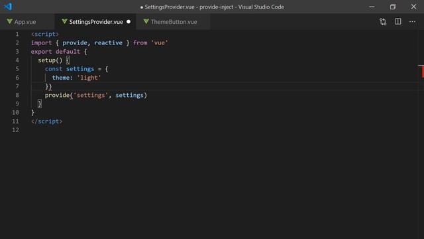424x239 pixels.
Task: Open the more actions ellipsis menu
Action: click(412, 22)
